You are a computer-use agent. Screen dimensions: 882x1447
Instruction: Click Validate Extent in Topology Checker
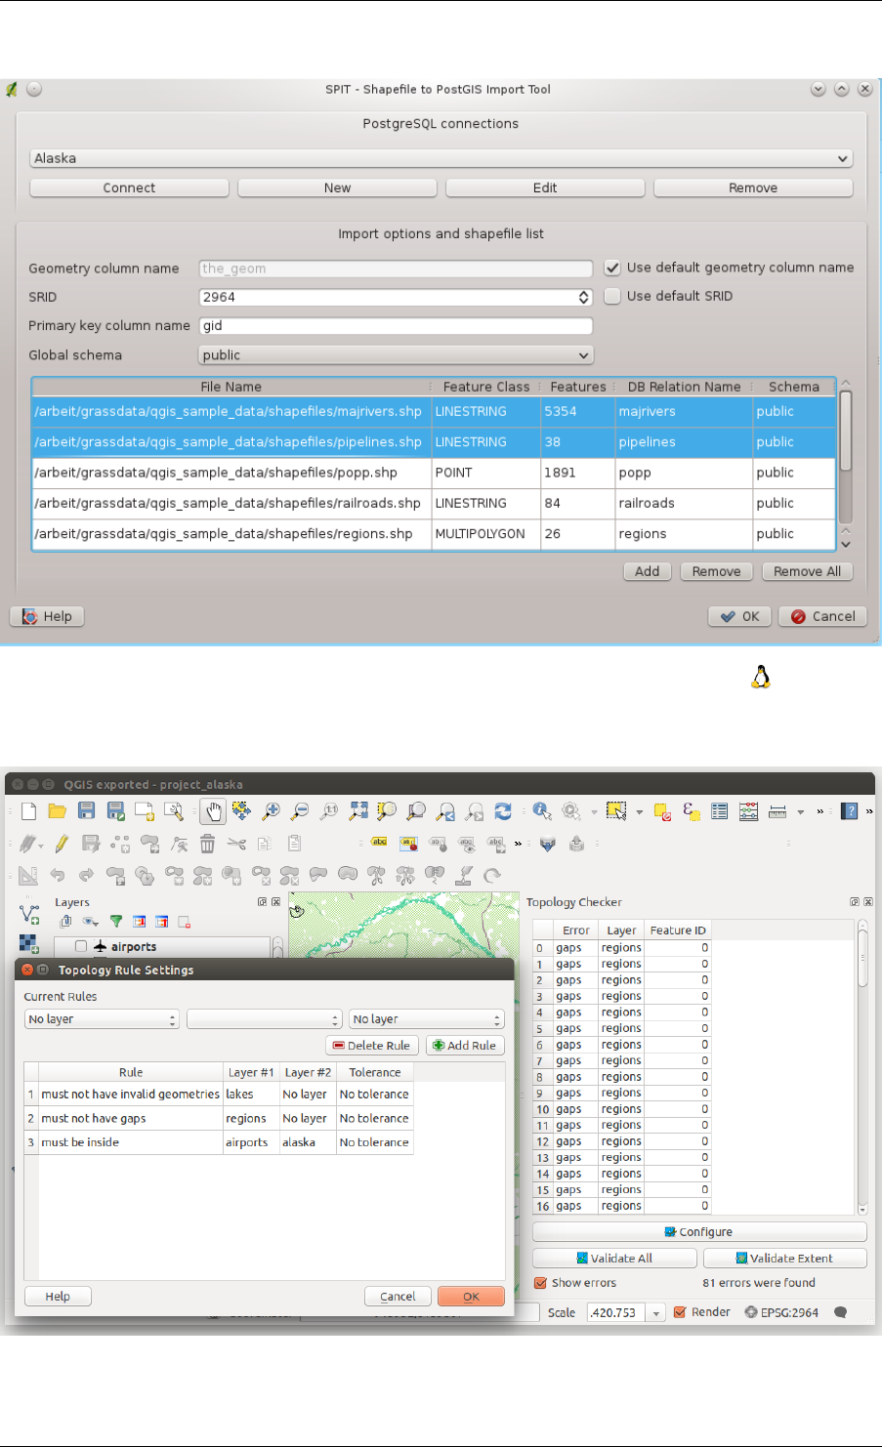[784, 1259]
